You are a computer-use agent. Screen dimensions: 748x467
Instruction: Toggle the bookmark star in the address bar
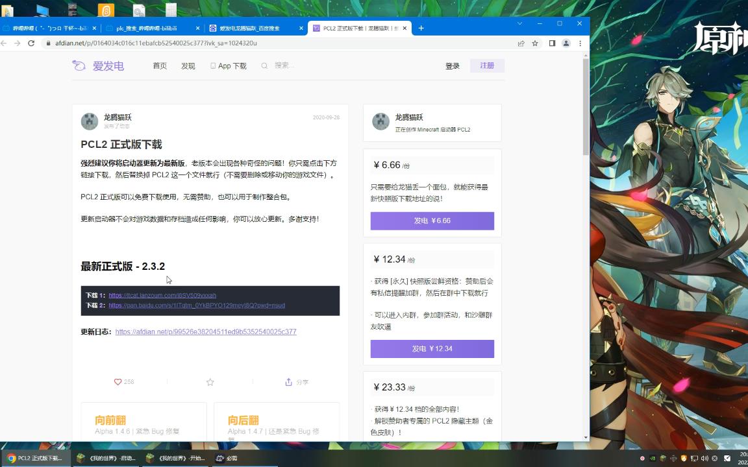point(534,43)
